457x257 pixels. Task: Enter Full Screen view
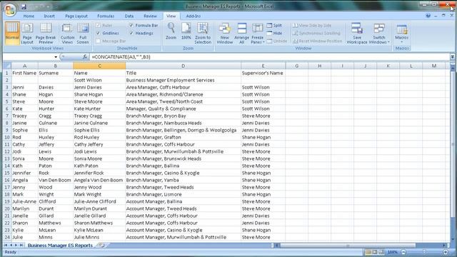[83, 33]
